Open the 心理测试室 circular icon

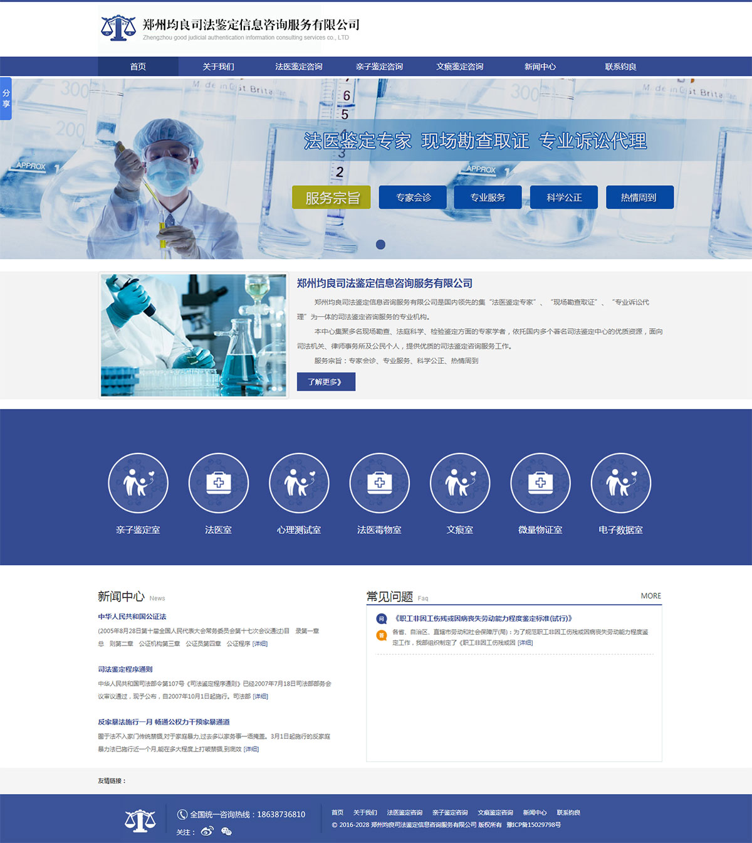tap(299, 483)
